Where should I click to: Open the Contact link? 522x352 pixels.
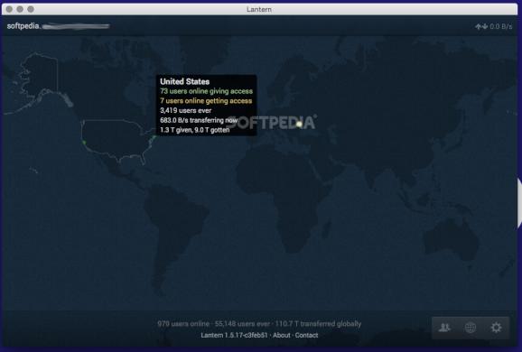coord(306,335)
